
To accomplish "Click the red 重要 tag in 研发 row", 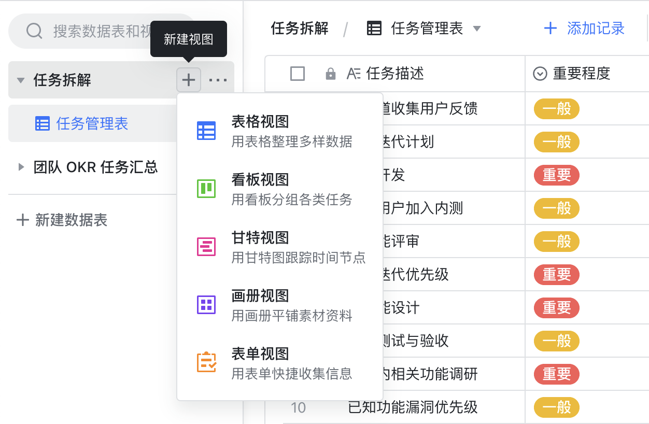I will point(556,175).
